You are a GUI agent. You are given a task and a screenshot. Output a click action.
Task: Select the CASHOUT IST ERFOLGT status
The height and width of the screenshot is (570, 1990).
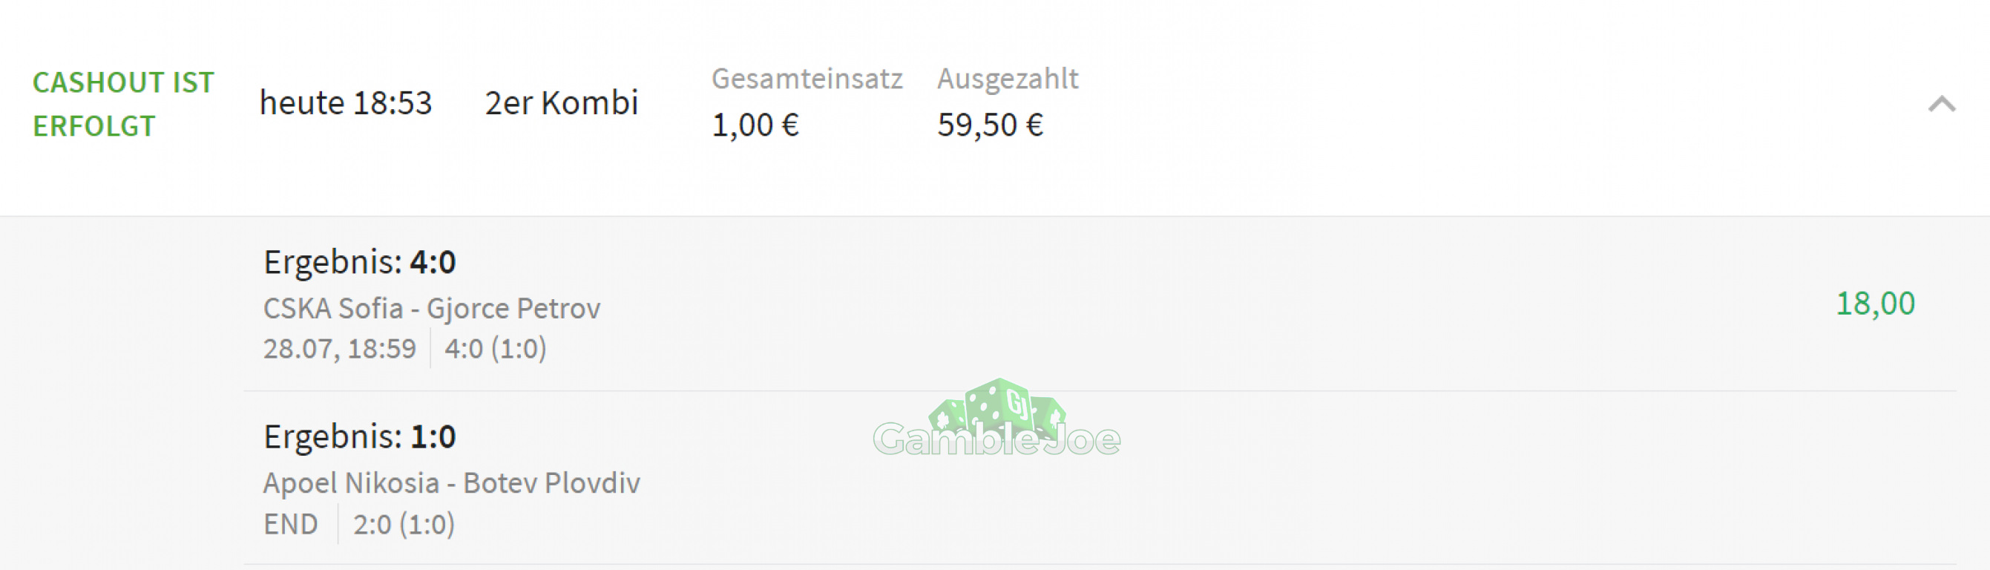(x=123, y=104)
